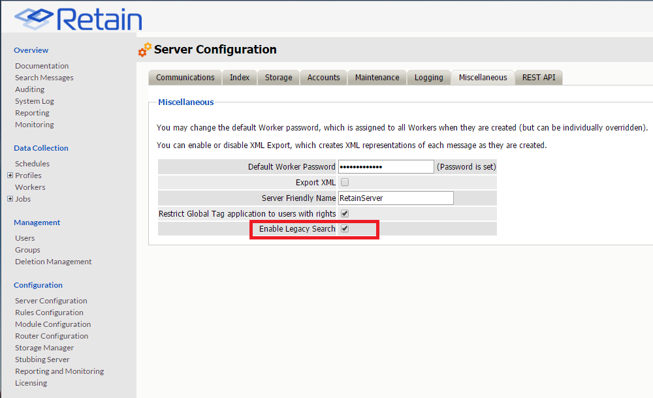Image resolution: width=653 pixels, height=398 pixels.
Task: Disable the Enable Legacy Search checkbox
Action: (x=345, y=228)
